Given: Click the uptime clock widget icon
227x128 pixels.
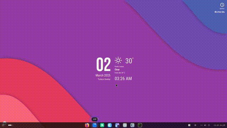Looking at the screenshot, I should (x=222, y=5).
